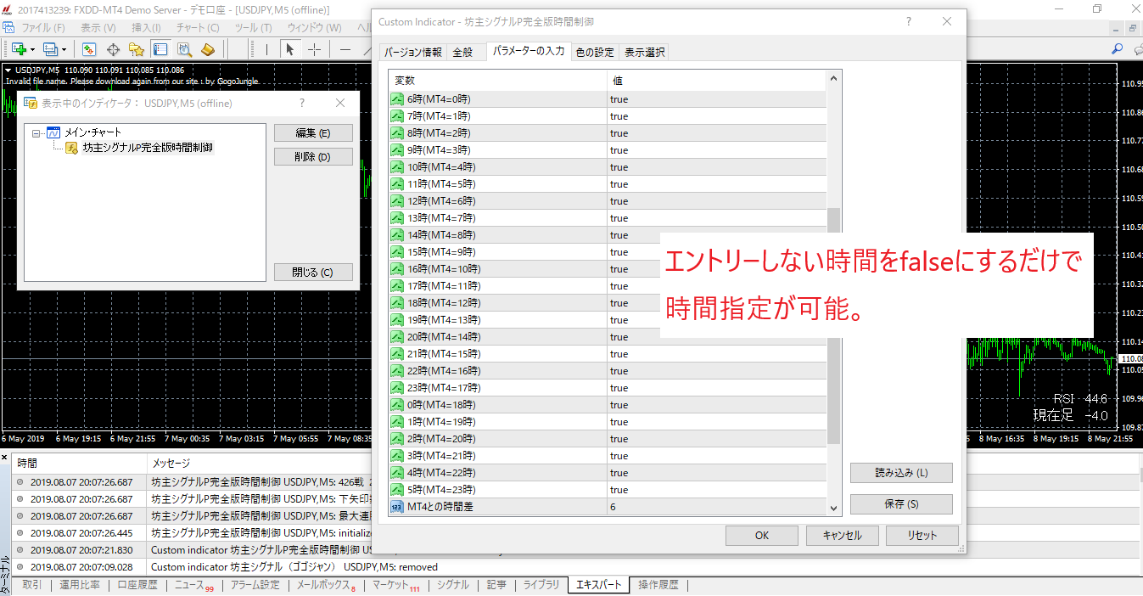Viewport: 1143px width, 596px height.
Task: Open the 表示 (V) menu
Action: click(x=98, y=27)
